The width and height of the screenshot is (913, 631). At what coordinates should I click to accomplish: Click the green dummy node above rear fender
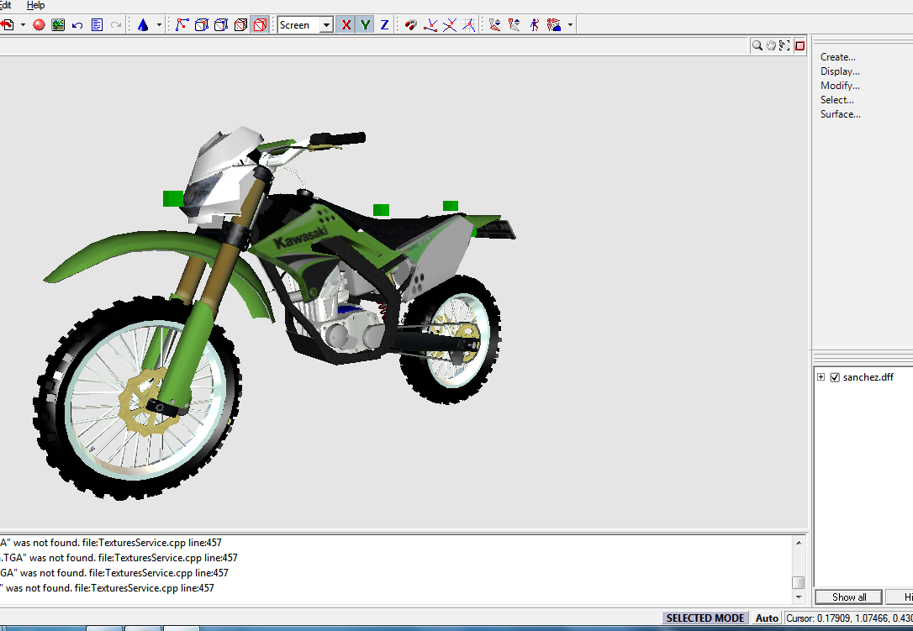pyautogui.click(x=451, y=206)
